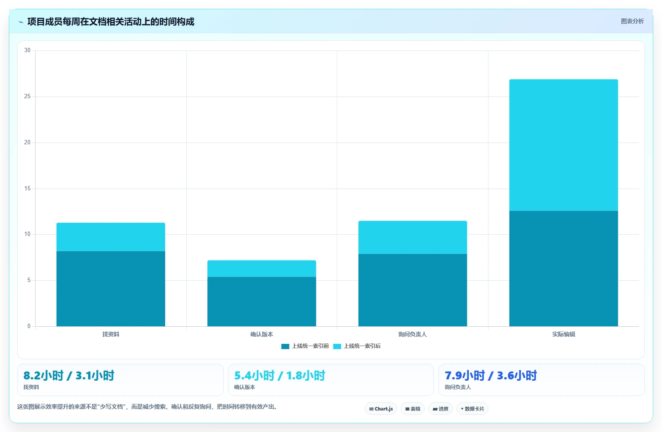The image size is (662, 432).
Task: Click the 实际编辑 bar's dark lower segment
Action: pyautogui.click(x=564, y=268)
